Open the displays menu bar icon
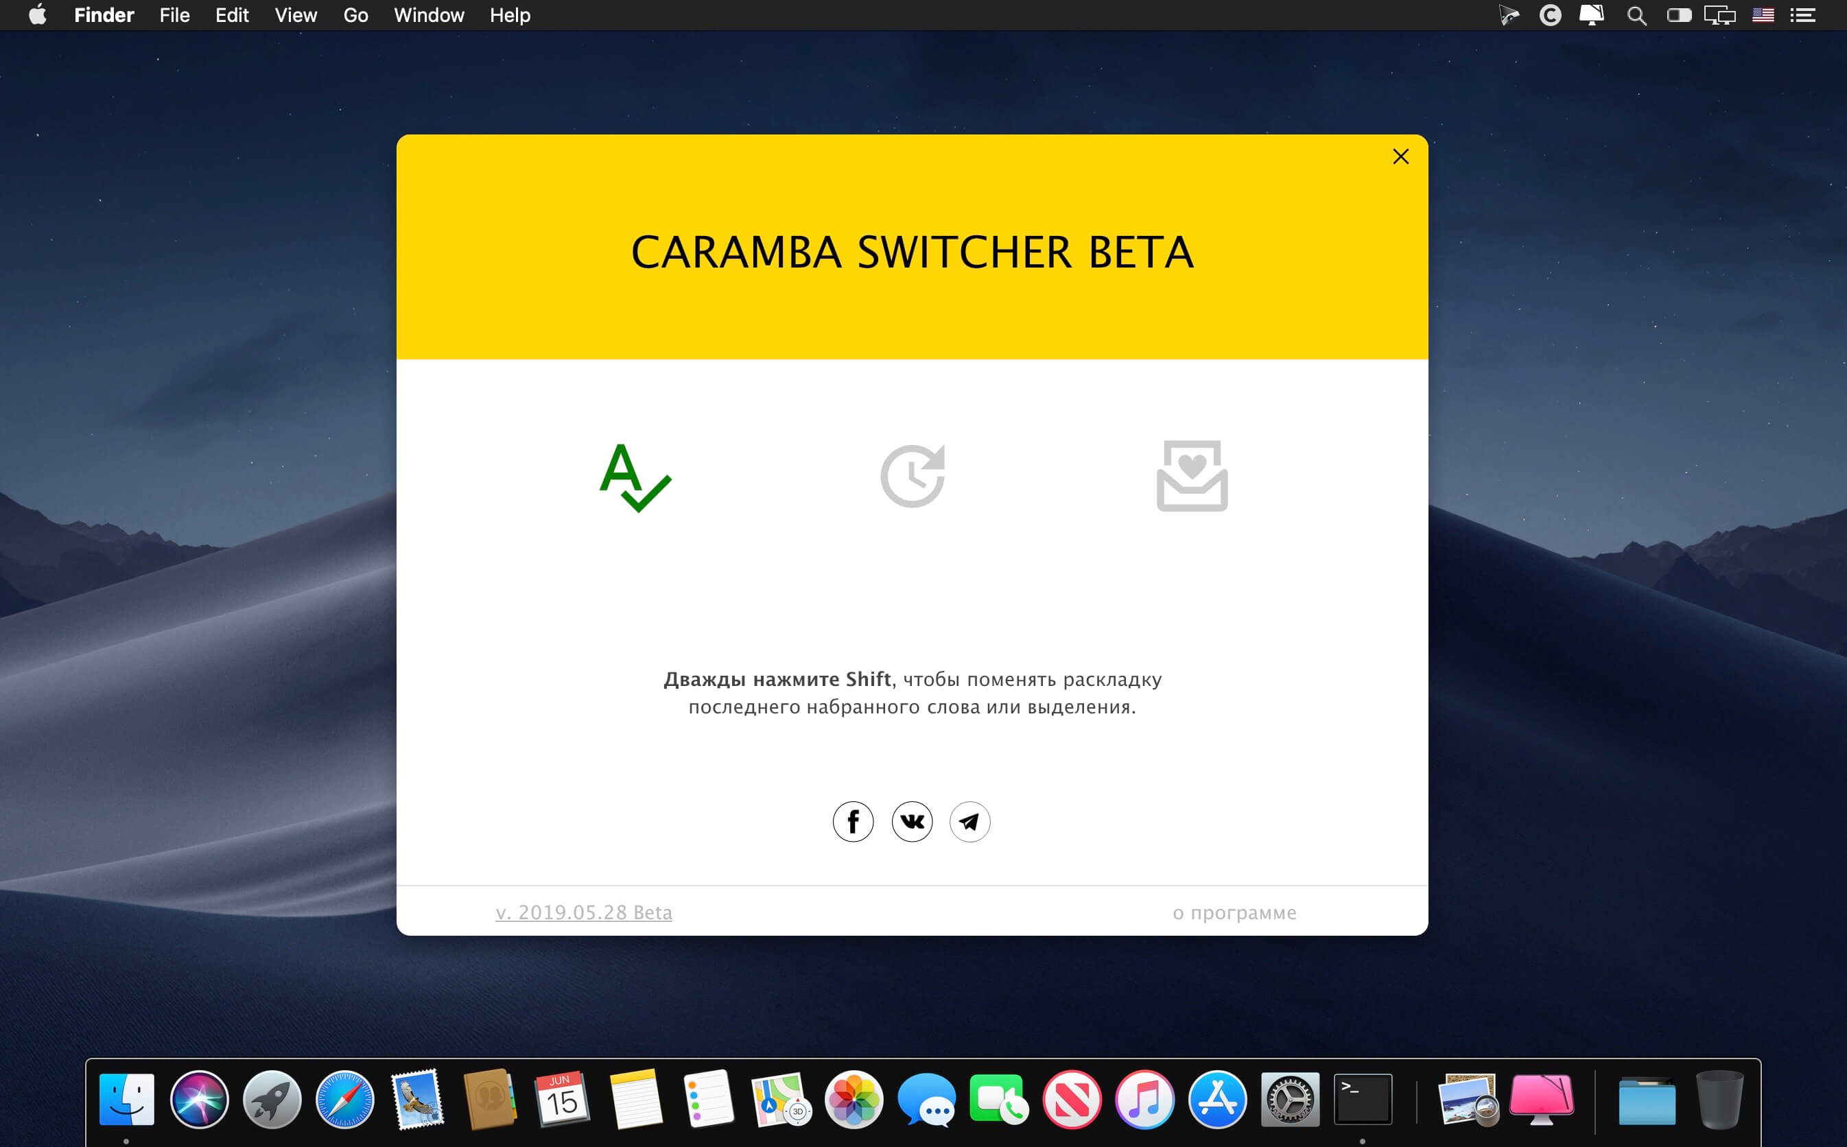 click(x=1719, y=15)
